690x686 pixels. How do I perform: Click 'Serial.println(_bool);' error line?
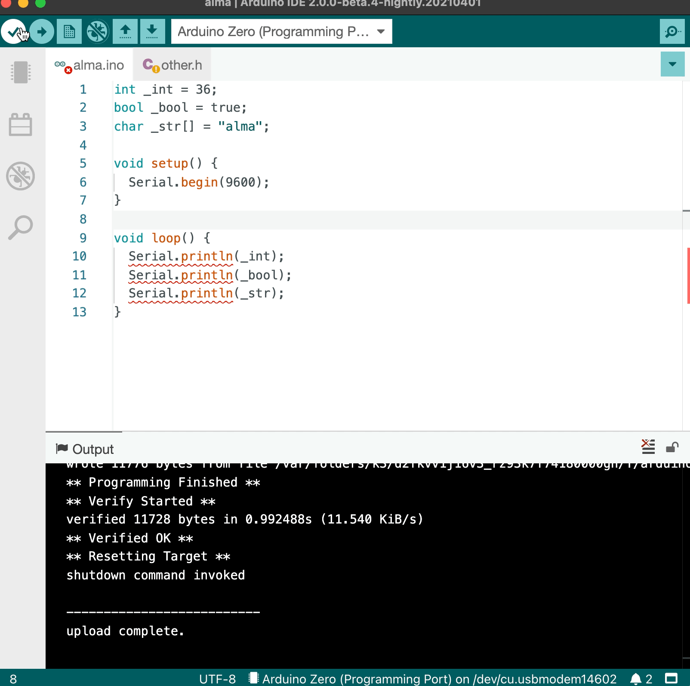(x=210, y=275)
